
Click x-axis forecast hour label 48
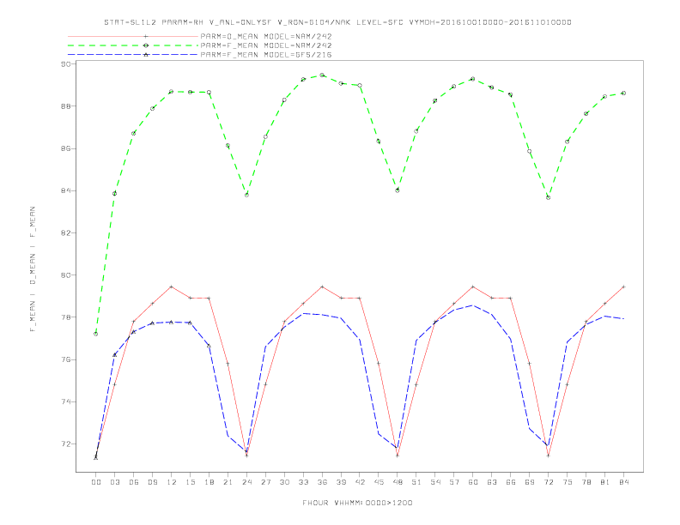398,482
